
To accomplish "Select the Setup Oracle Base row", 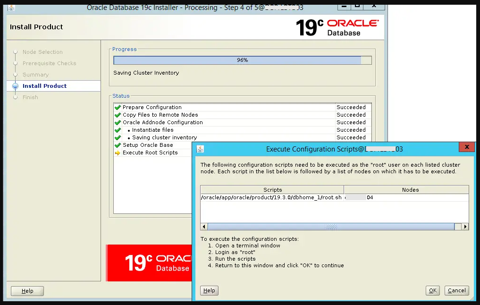I will pyautogui.click(x=153, y=145).
